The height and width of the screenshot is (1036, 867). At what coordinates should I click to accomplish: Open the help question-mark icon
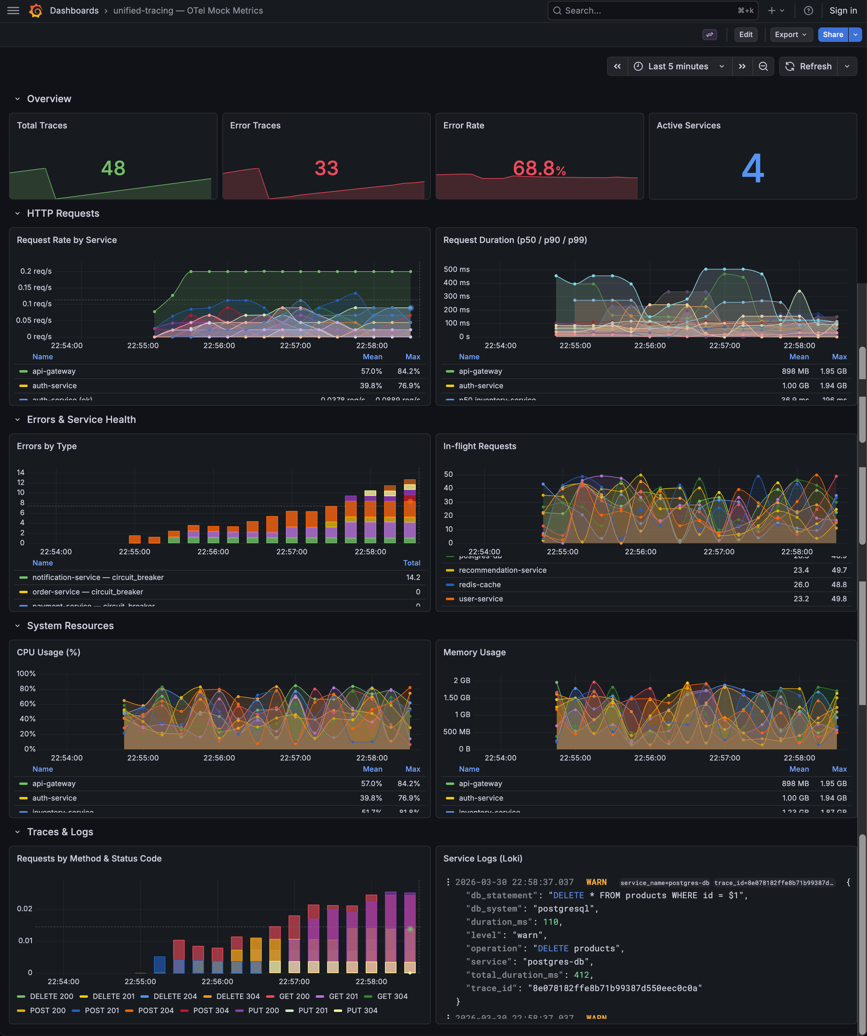click(x=808, y=10)
